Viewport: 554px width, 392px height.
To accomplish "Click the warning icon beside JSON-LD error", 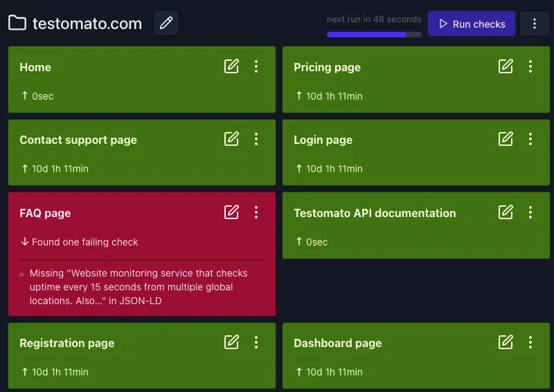I will tap(21, 274).
